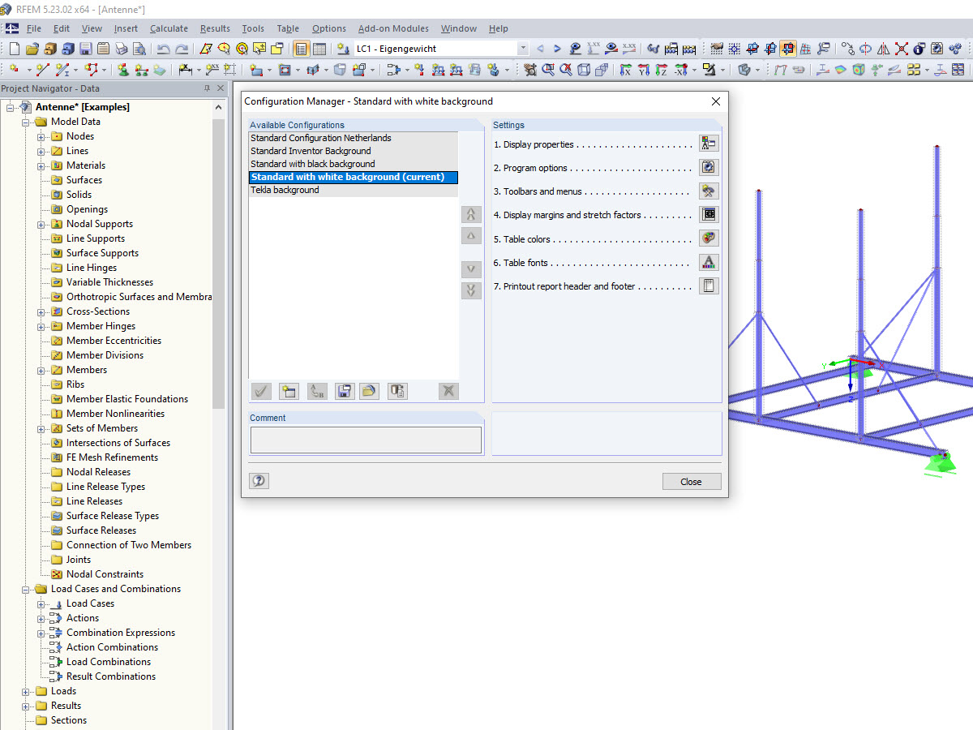The height and width of the screenshot is (730, 973).
Task: Click the grayed rename configuration icon
Action: pos(317,391)
